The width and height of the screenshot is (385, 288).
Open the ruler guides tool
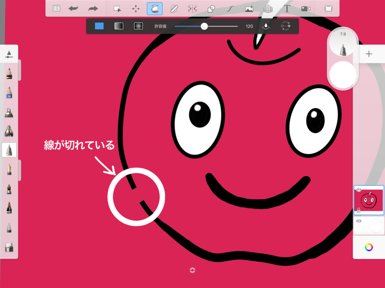pos(174,9)
